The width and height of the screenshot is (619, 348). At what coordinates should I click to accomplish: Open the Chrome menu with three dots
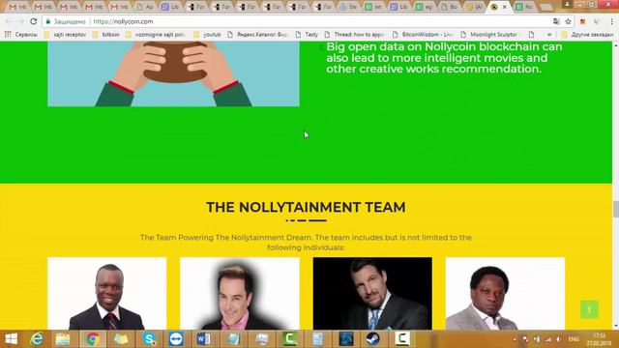pos(612,21)
